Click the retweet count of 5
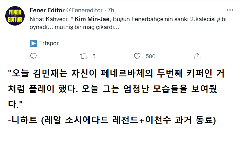Screen dimensions: 240x151 [94, 56]
